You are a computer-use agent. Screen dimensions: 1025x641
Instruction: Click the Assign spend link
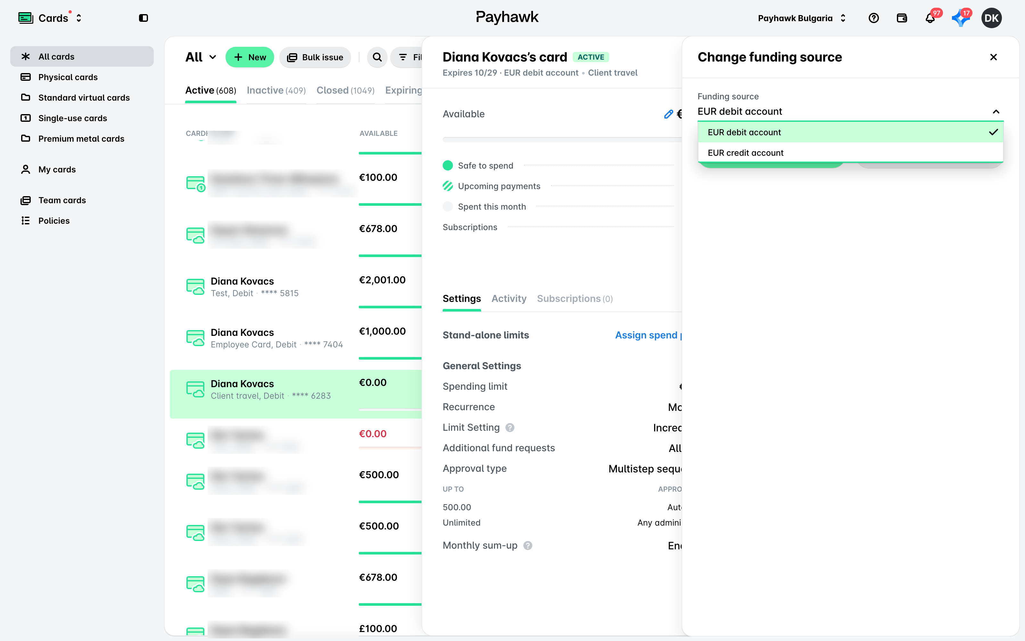tap(648, 335)
